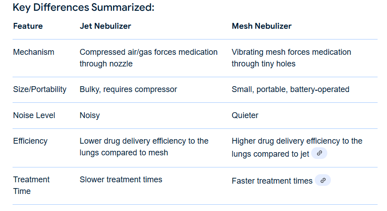Viewport: 387px width, 211px height.
Task: Click the "Key Differences Summarized:" heading
Action: pos(84,8)
